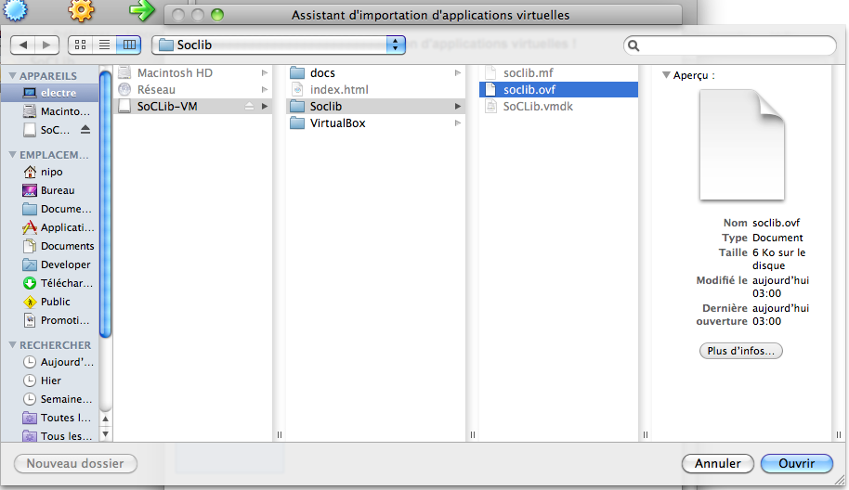Viewport: 849px width, 490px height.
Task: Open Téléchar... downloads in sidebar
Action: tap(50, 283)
